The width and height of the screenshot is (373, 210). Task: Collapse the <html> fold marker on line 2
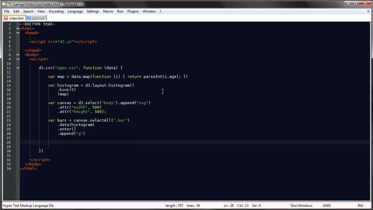click(18, 28)
